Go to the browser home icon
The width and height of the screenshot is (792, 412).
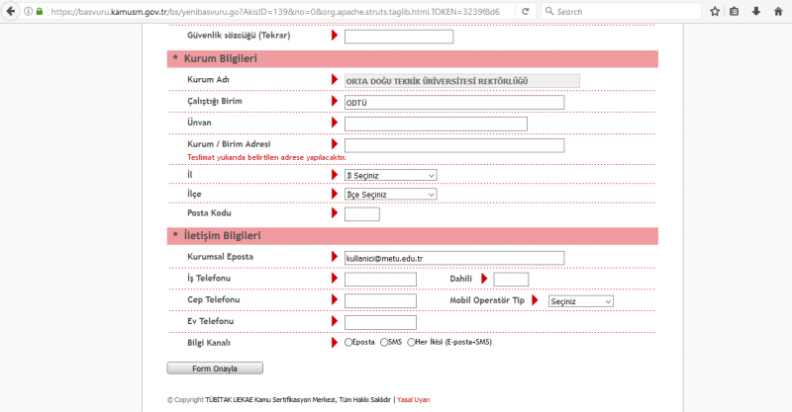coord(778,11)
